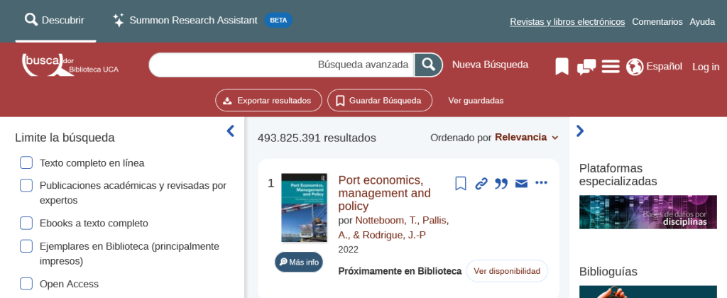This screenshot has height=298, width=727.
Task: Open more actions ellipsis for first result
Action: 541,184
